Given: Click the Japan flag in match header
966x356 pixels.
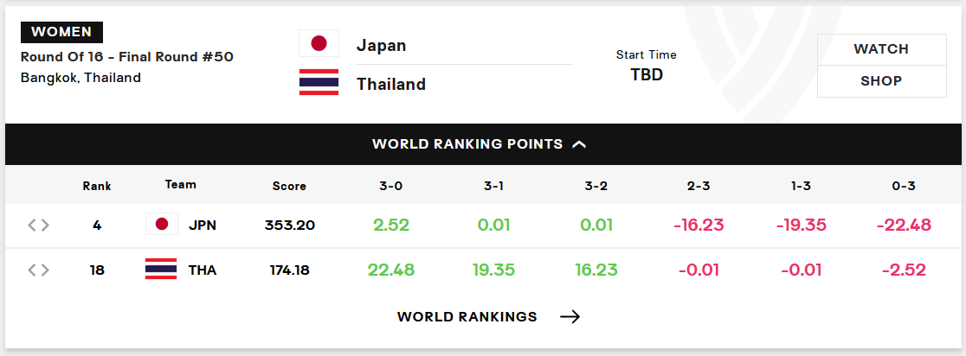Looking at the screenshot, I should pyautogui.click(x=319, y=43).
